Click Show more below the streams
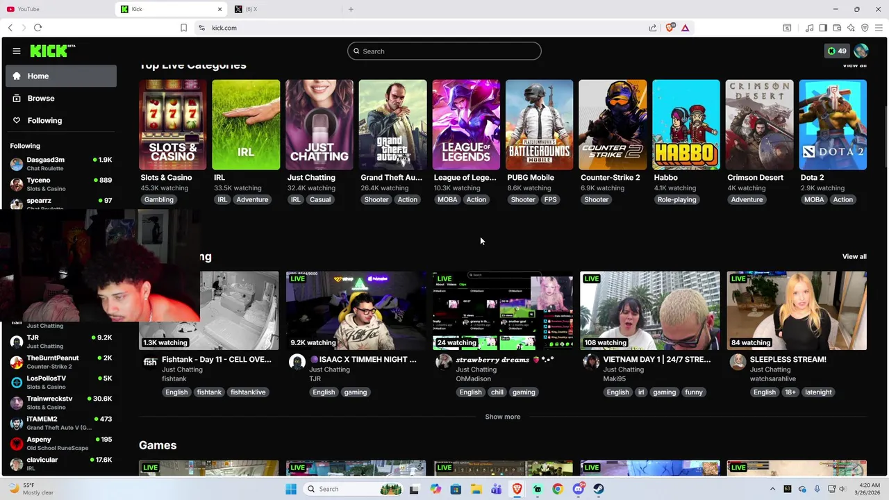The height and width of the screenshot is (500, 889). tap(503, 417)
